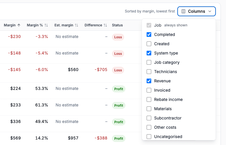Click the 49.4% margin percent cell
Image resolution: width=226 pixels, height=145 pixels.
(42, 122)
